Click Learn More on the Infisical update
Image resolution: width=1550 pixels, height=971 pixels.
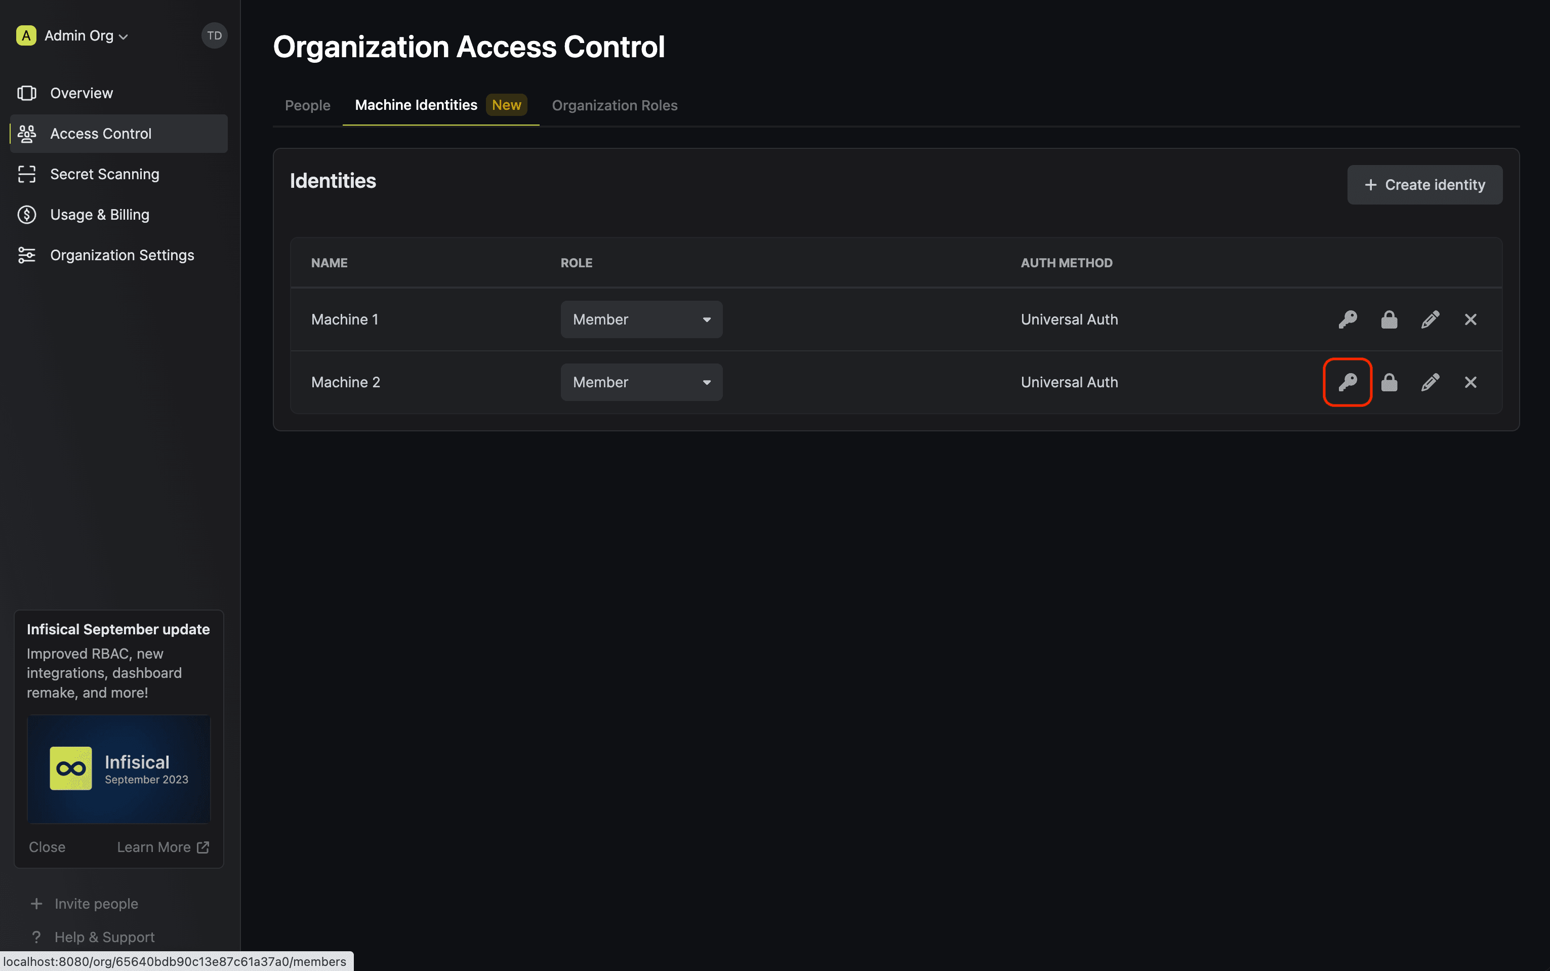click(x=161, y=847)
